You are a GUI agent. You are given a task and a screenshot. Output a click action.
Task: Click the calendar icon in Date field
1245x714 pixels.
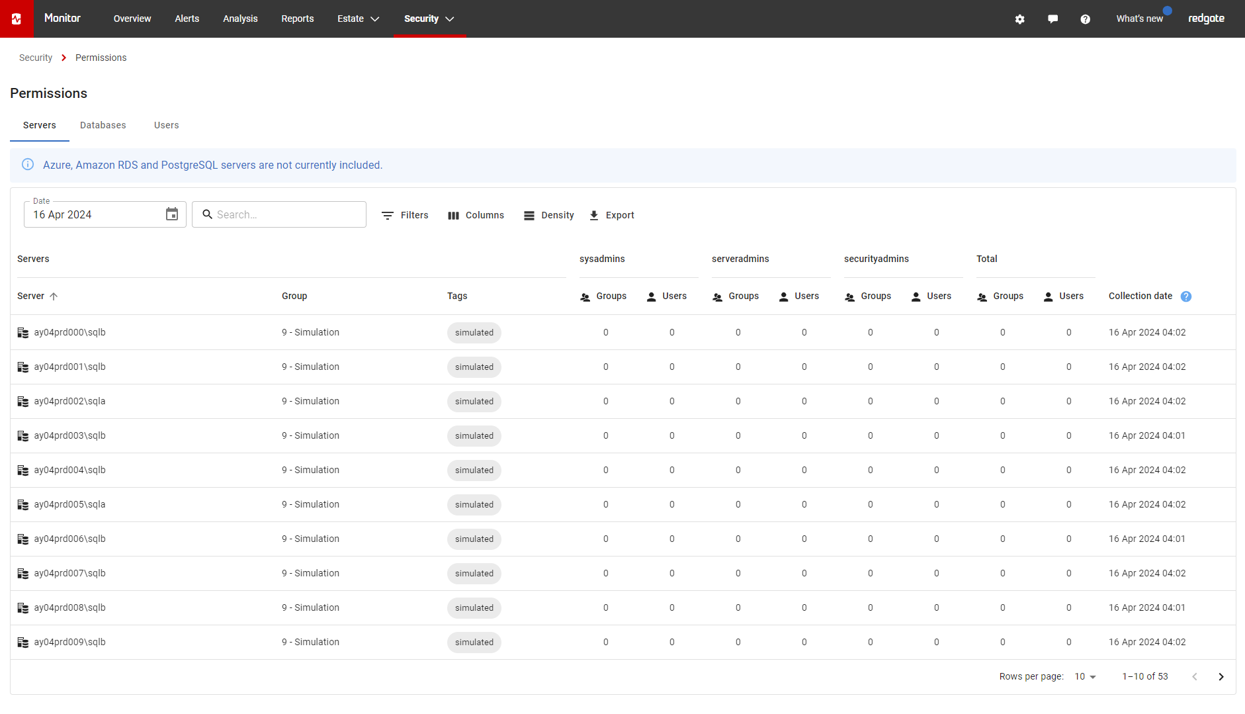(x=172, y=214)
